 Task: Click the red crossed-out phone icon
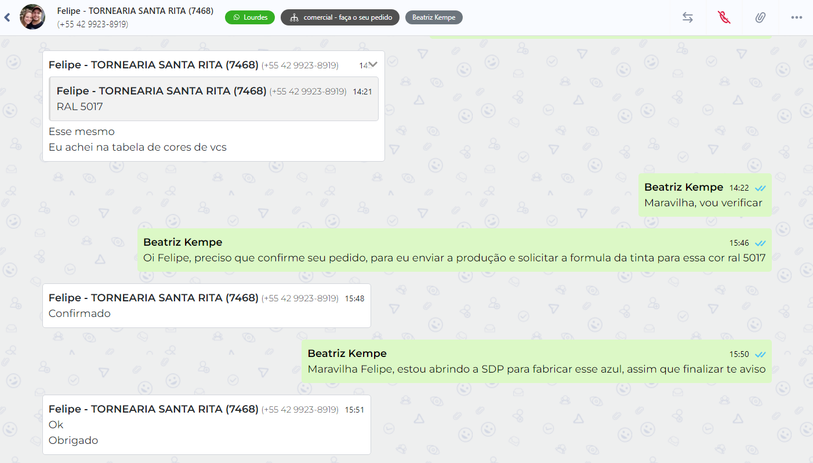[x=724, y=17]
